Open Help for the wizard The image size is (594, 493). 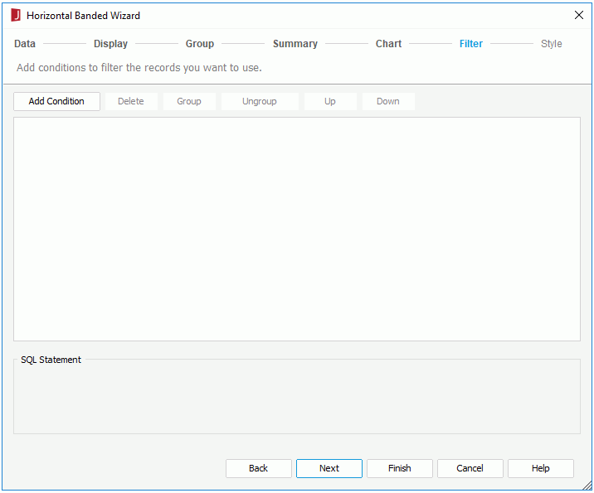(x=541, y=468)
